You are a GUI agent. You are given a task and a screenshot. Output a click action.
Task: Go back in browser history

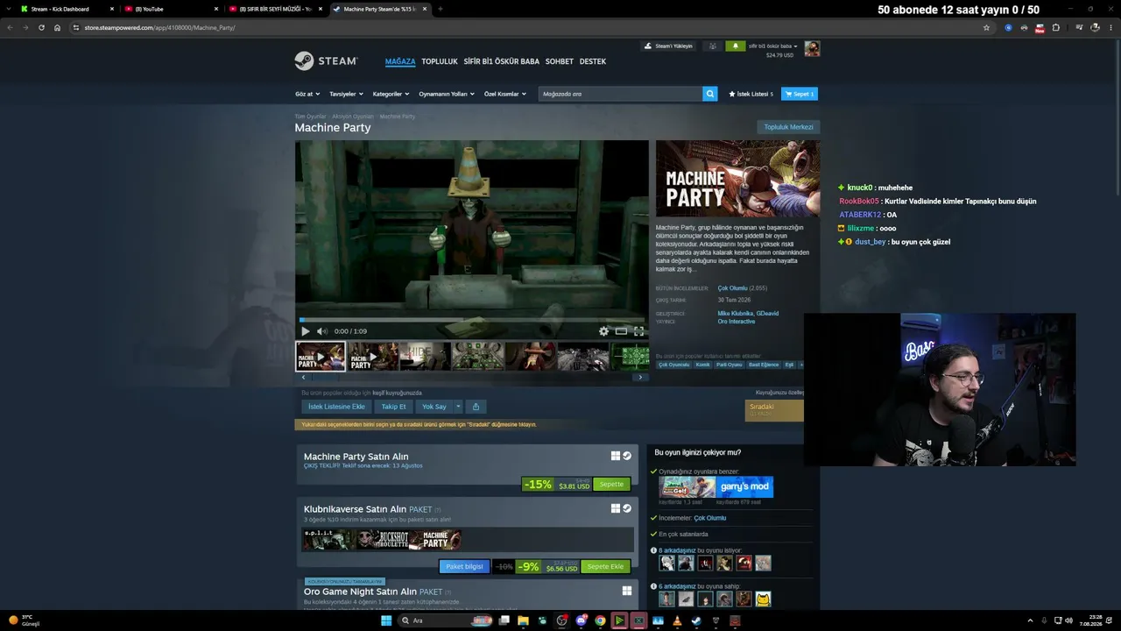click(x=10, y=27)
